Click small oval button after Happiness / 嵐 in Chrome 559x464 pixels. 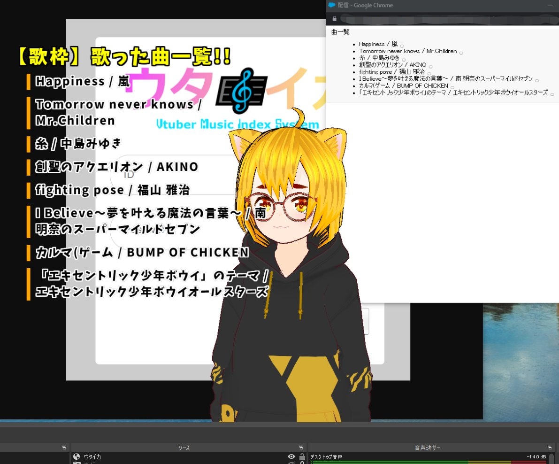pos(402,46)
